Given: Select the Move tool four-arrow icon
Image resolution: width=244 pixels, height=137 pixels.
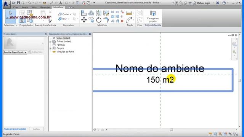Looking at the screenshot, I should point(84,20).
